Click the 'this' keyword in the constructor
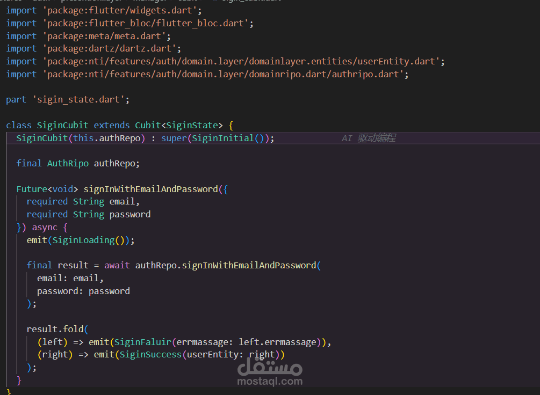The height and width of the screenshot is (395, 540). [83, 138]
